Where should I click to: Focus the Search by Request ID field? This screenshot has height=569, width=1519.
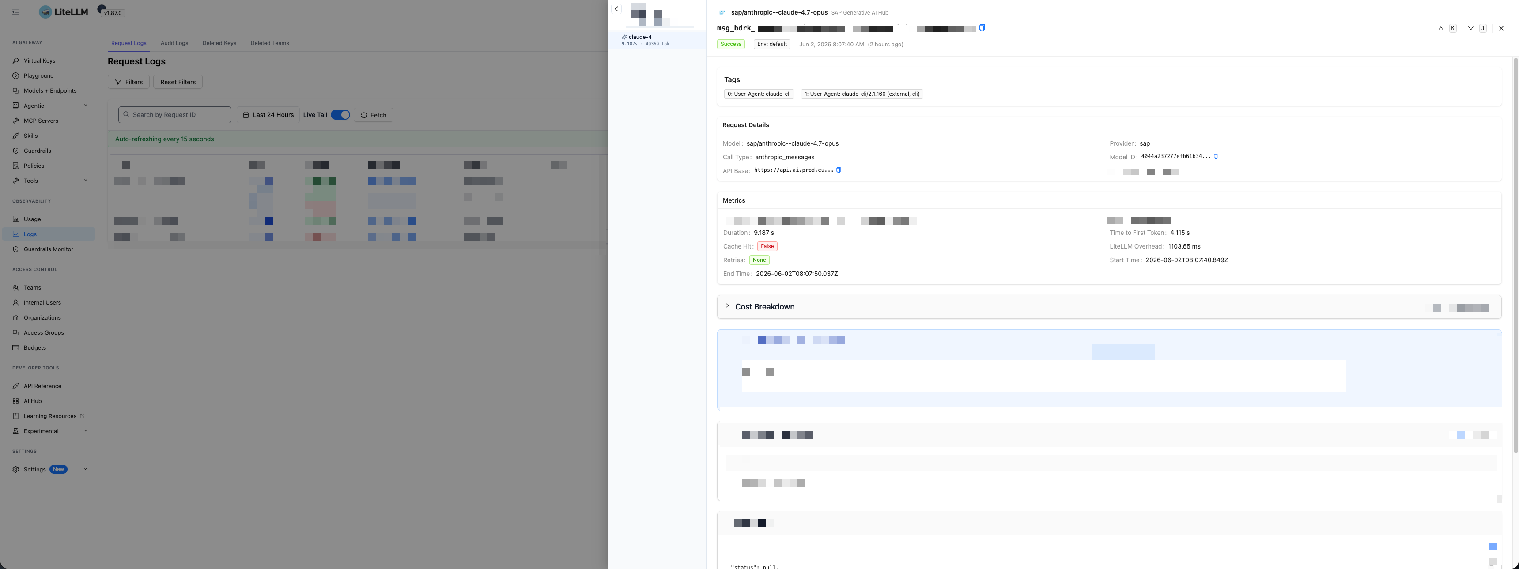(x=174, y=115)
